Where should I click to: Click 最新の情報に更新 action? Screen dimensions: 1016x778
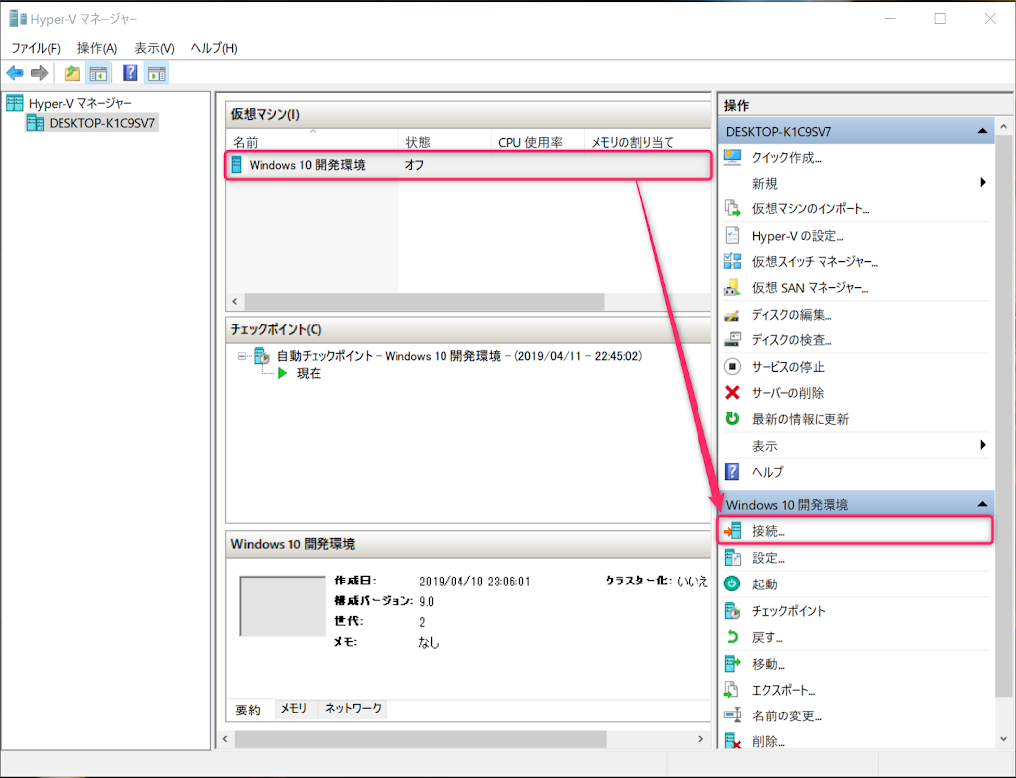coord(801,419)
